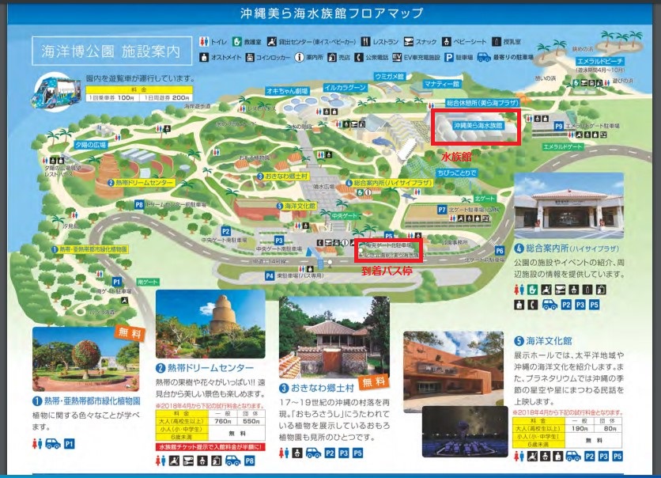Click the 南ゲート green label
Viewport: 661px width, 478px height.
(148, 282)
